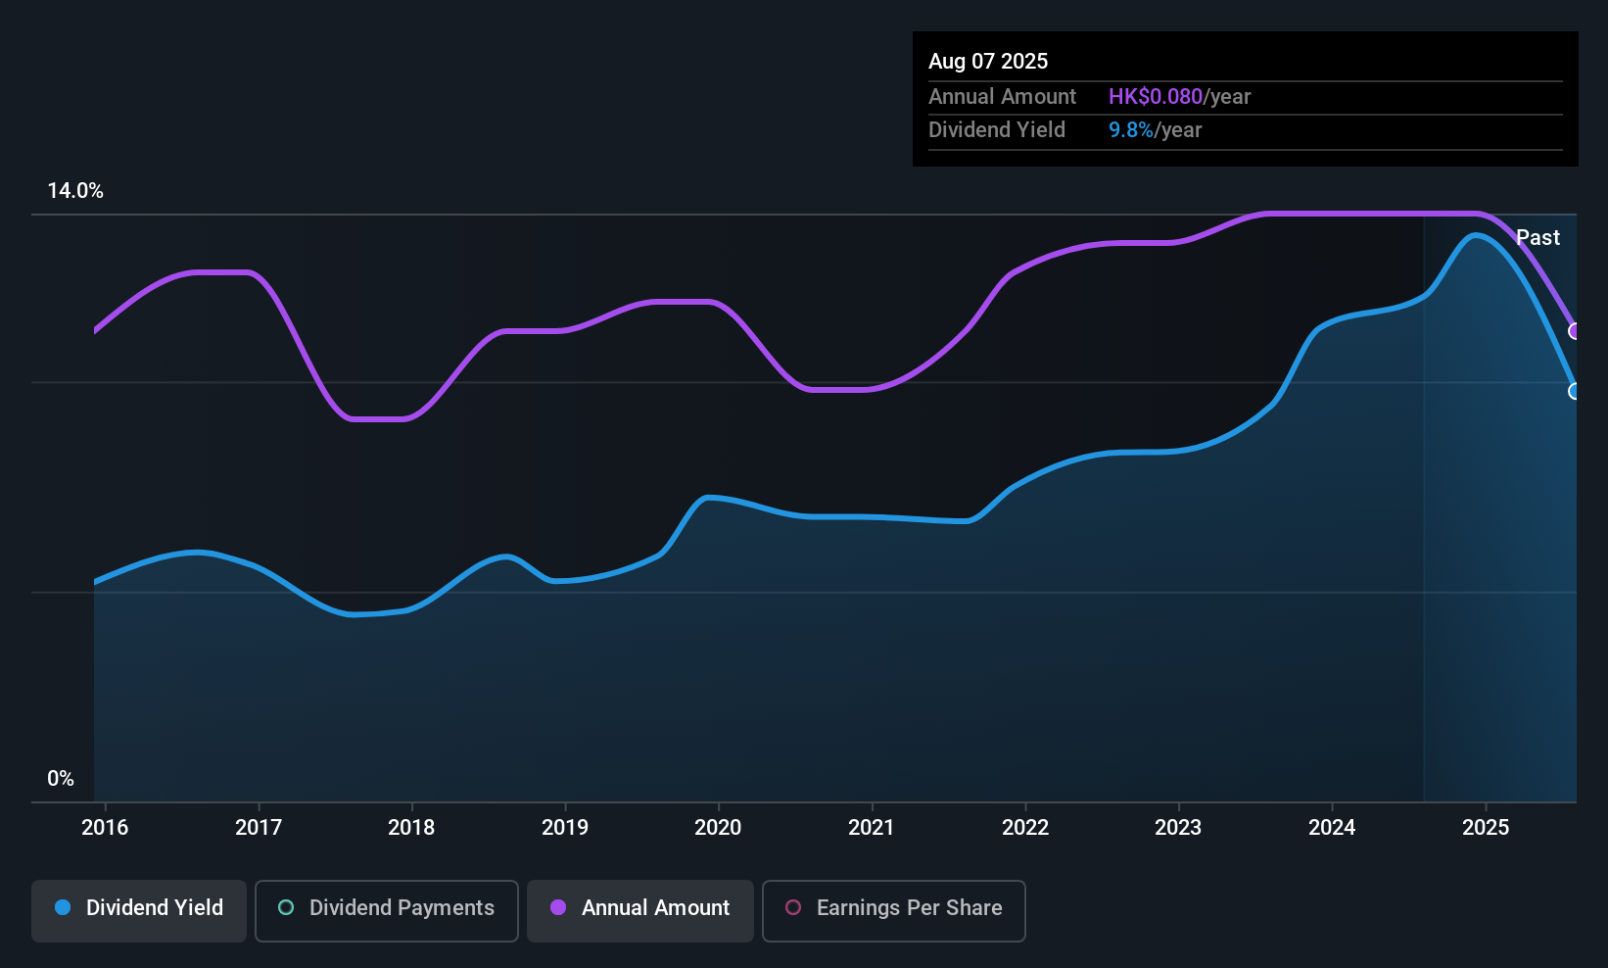This screenshot has height=968, width=1608.
Task: Select the 2017 tick on the x-axis
Action: tap(259, 828)
